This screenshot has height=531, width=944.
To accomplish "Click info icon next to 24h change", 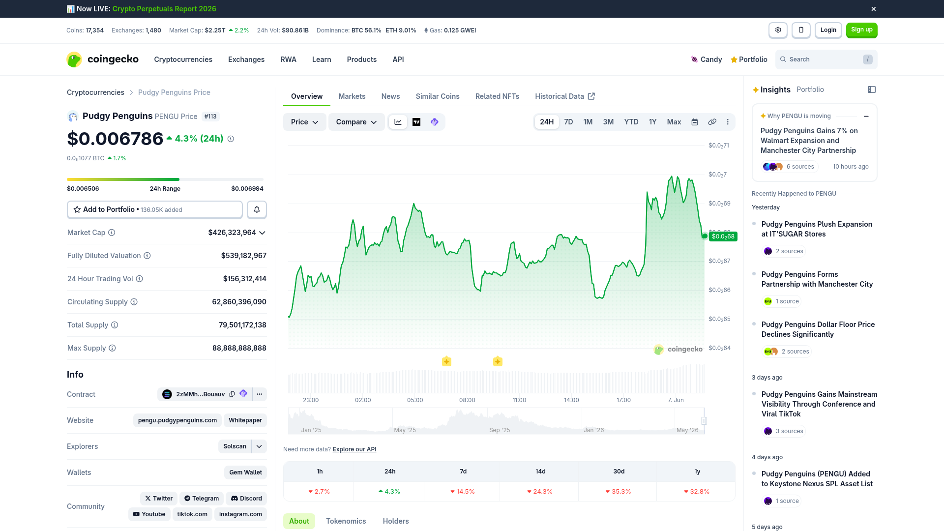I will pos(231,139).
